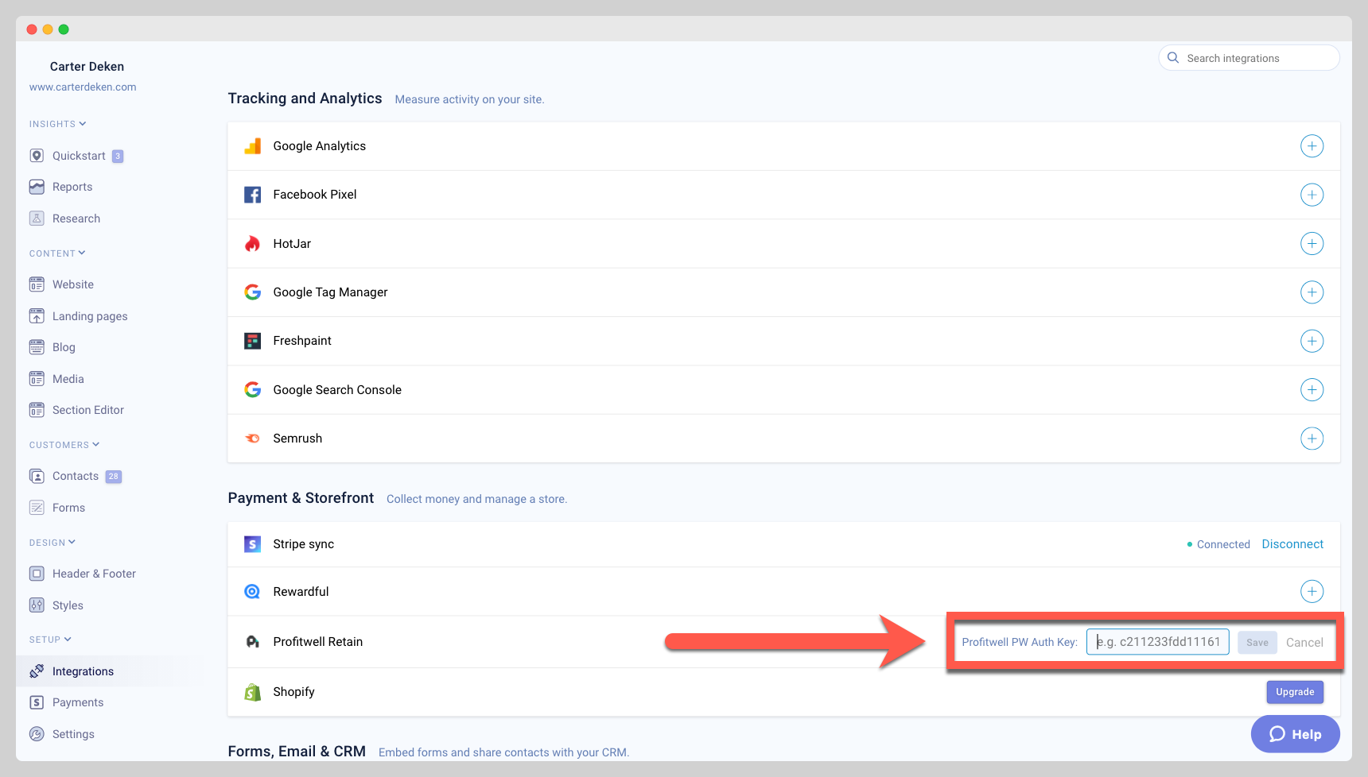Click the search integrations field
The image size is (1368, 777).
point(1249,57)
